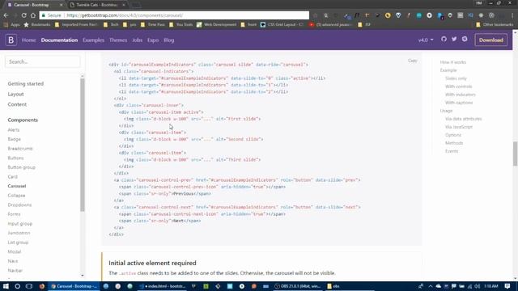Open Forms in the sidebar
The width and height of the screenshot is (518, 291).
15,214
